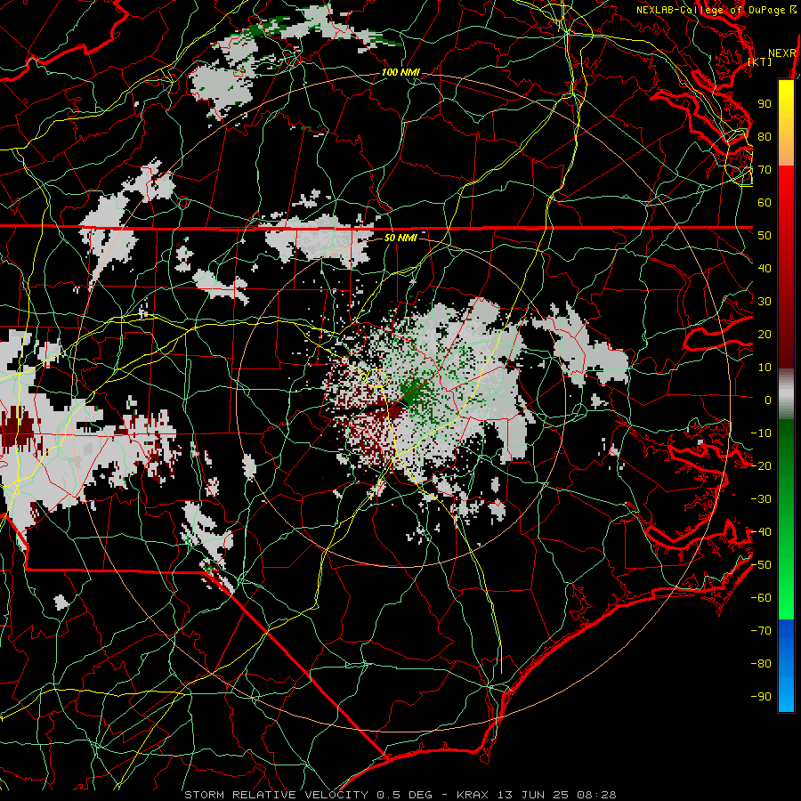
Task: Click the 90 value on the velocity scale
Action: (x=765, y=104)
